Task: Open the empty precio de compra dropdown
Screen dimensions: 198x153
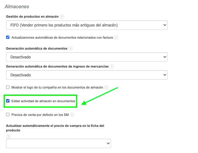Action: [58, 143]
